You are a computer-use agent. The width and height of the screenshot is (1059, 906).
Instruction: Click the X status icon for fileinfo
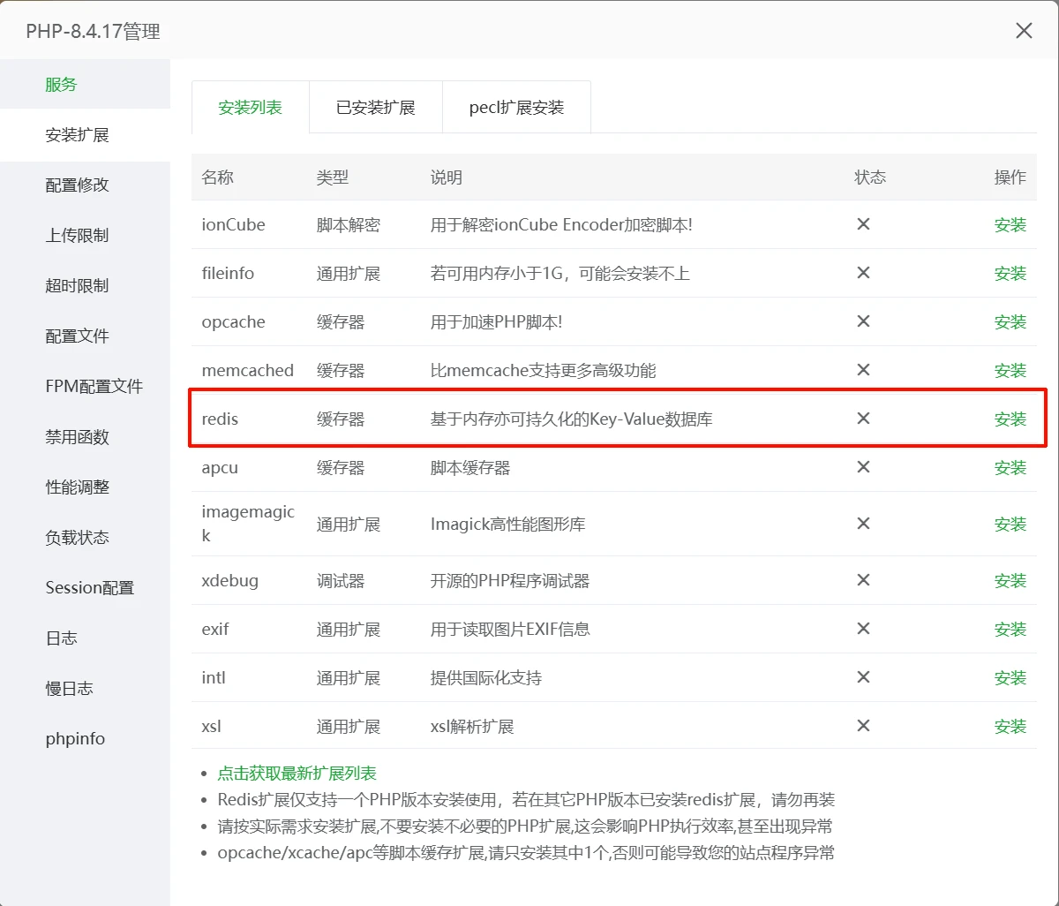[863, 273]
